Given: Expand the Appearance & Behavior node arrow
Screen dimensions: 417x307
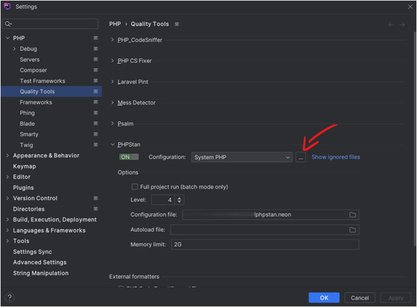Looking at the screenshot, I should point(8,156).
